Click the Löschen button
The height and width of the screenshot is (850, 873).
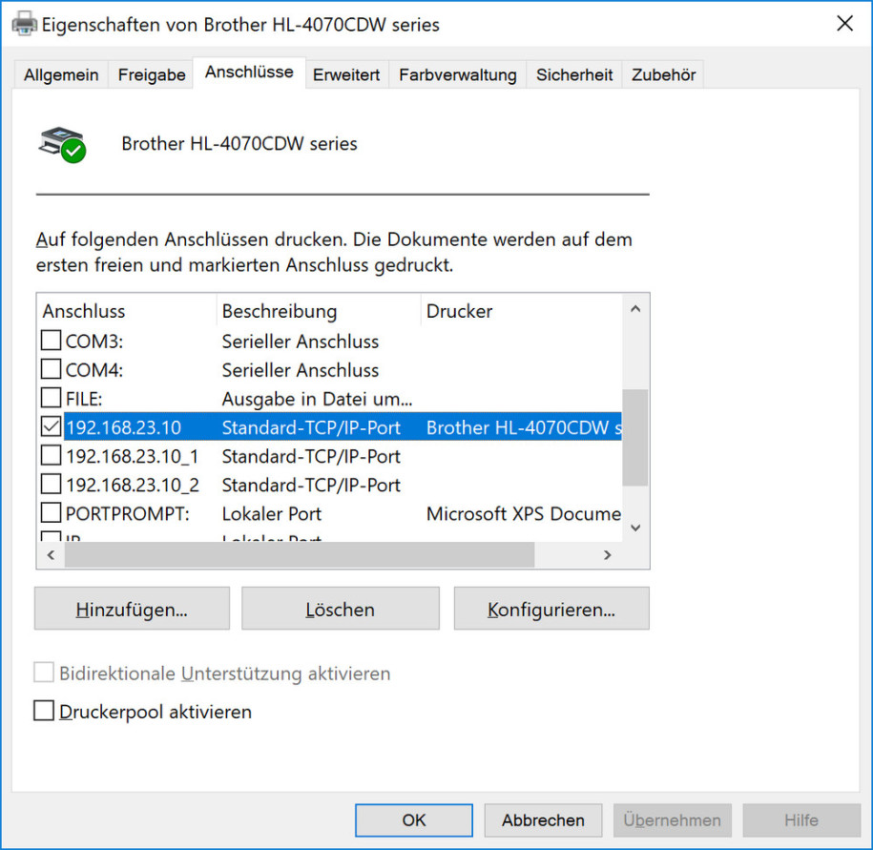[341, 609]
